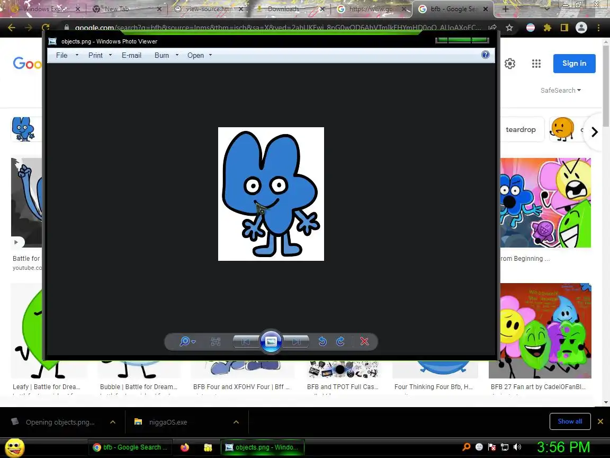
Task: Click the Sign in button
Action: click(574, 64)
